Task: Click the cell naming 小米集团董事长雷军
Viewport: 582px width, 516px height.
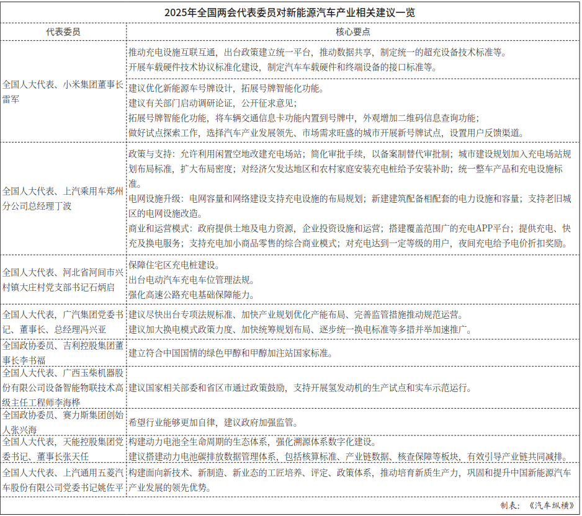Action: pyautogui.click(x=63, y=92)
